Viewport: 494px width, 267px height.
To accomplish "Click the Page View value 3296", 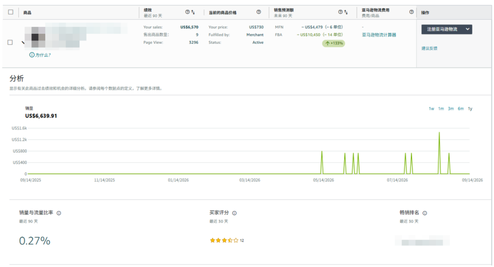I will pyautogui.click(x=193, y=42).
